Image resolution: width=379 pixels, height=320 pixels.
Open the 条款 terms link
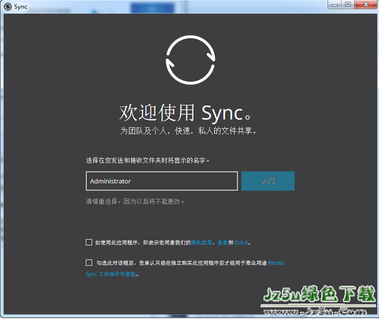point(223,243)
